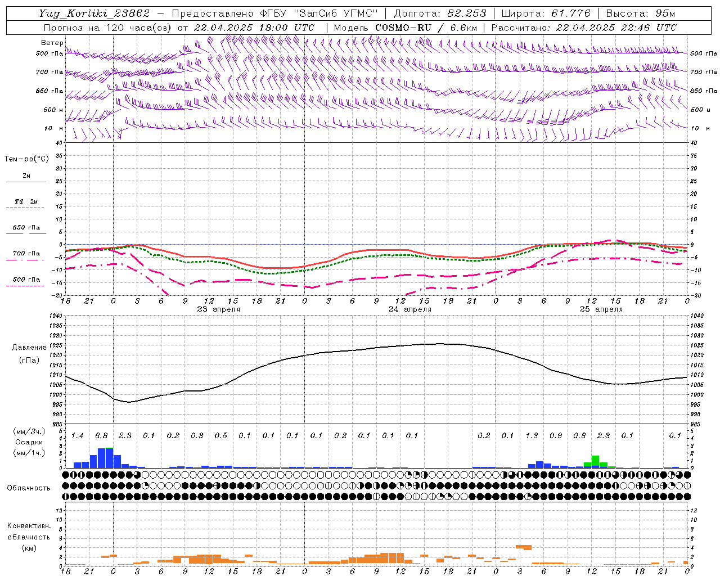Click the 1.3 precipitation total
Viewport: 720px width, 576px height.
click(x=532, y=436)
